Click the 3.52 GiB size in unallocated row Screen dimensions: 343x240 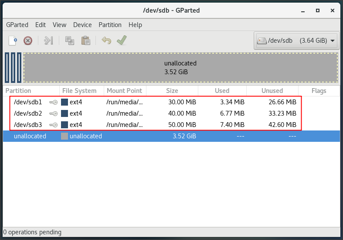tap(184, 136)
